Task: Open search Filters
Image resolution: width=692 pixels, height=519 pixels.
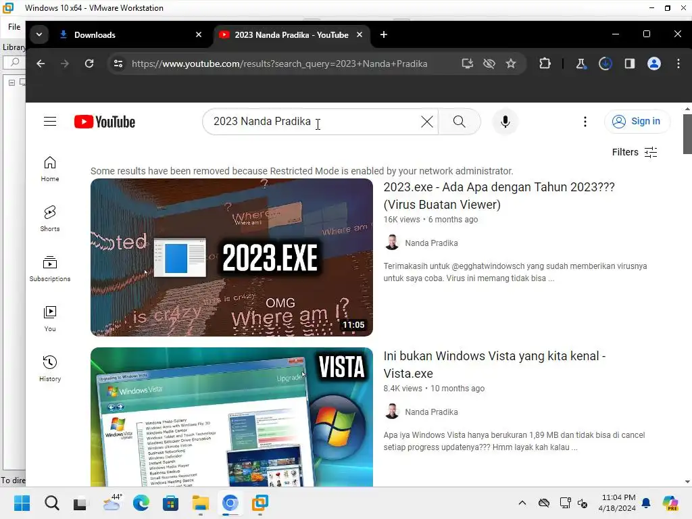Action: [x=635, y=152]
